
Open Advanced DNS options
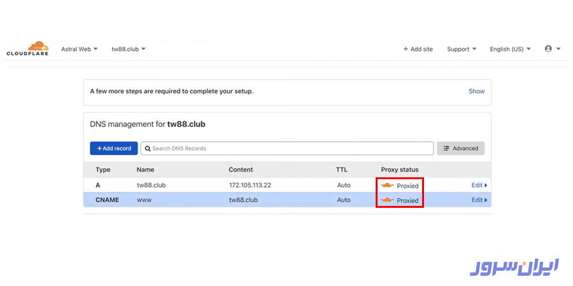click(x=461, y=148)
